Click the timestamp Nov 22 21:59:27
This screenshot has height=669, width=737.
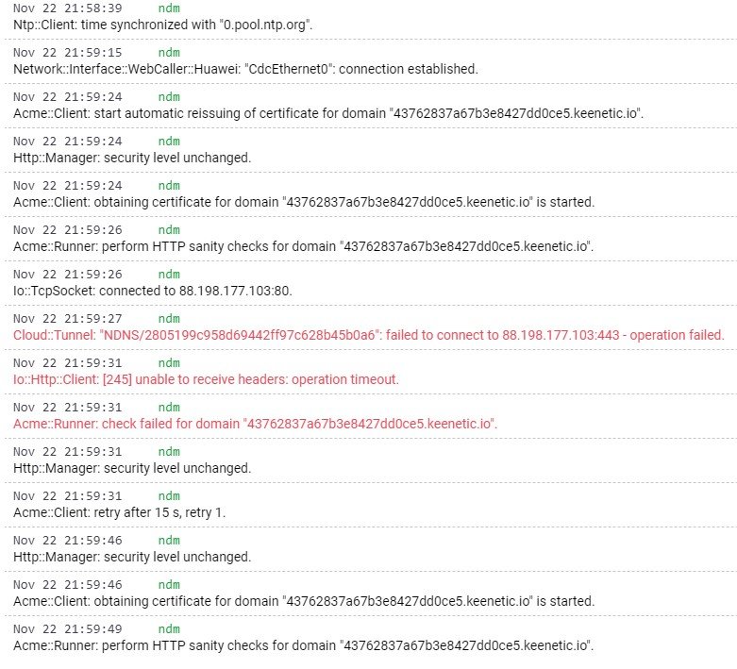(68, 319)
